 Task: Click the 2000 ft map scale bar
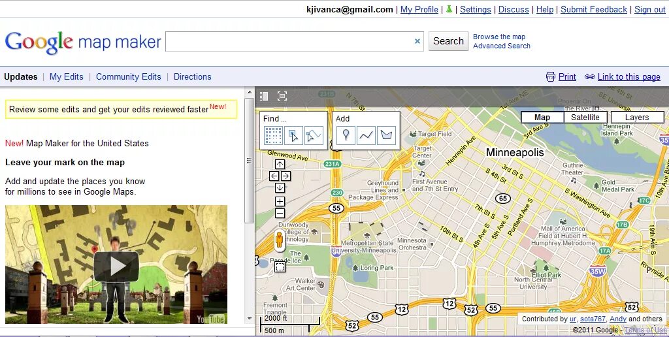pyautogui.click(x=289, y=324)
